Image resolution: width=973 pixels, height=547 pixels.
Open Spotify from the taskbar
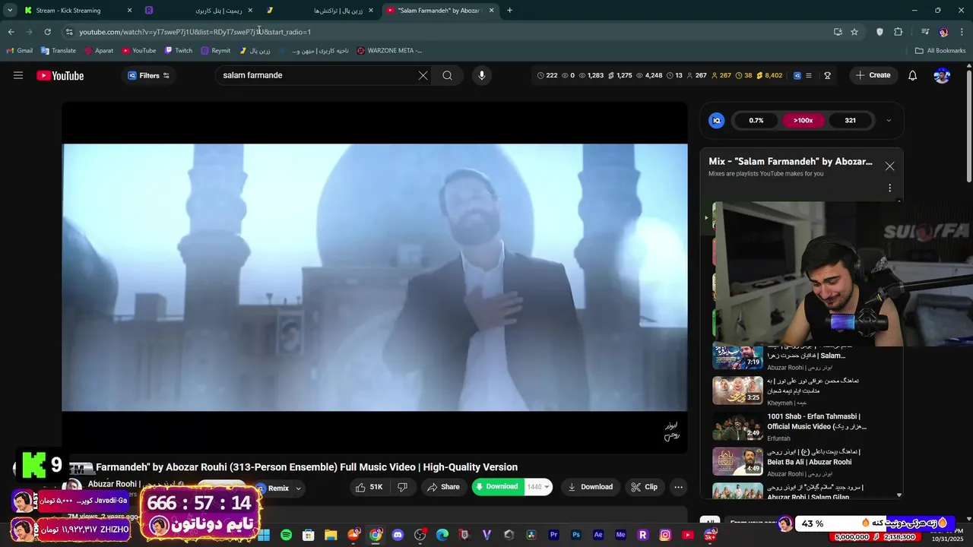[286, 535]
